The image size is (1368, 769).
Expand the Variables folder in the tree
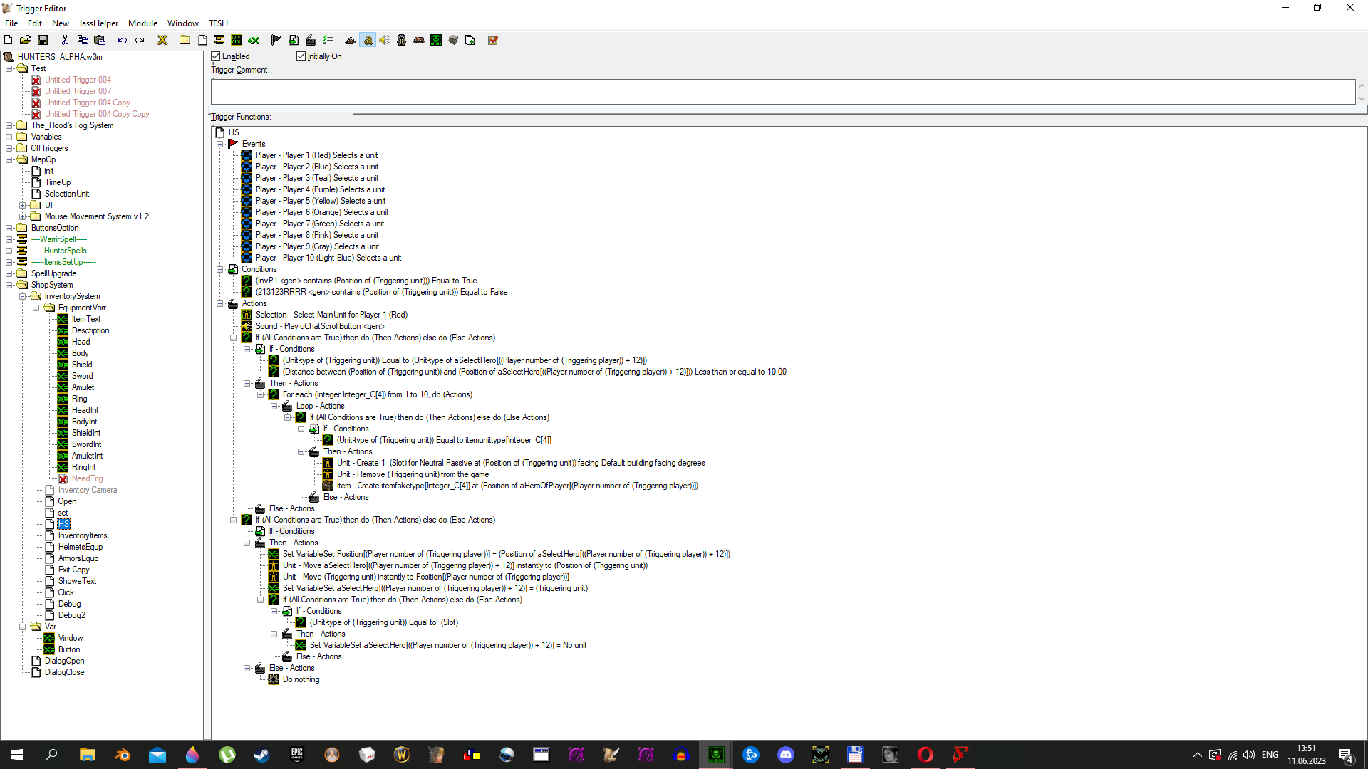coord(9,137)
